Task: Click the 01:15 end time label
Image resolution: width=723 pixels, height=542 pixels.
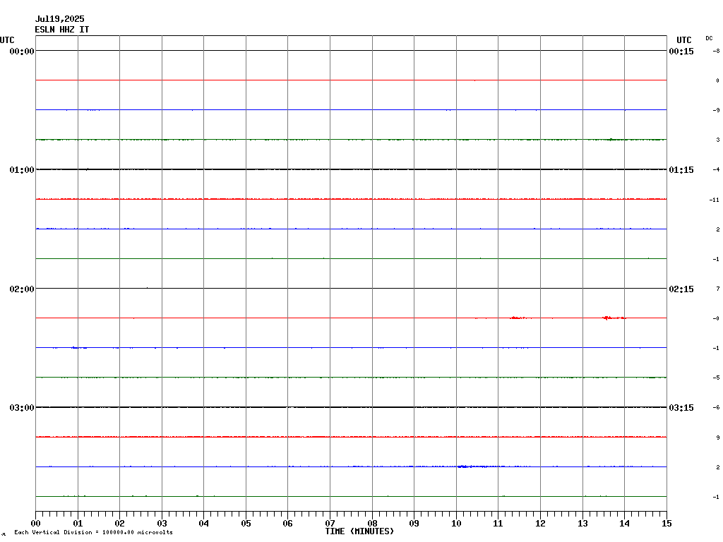Action: click(x=681, y=170)
